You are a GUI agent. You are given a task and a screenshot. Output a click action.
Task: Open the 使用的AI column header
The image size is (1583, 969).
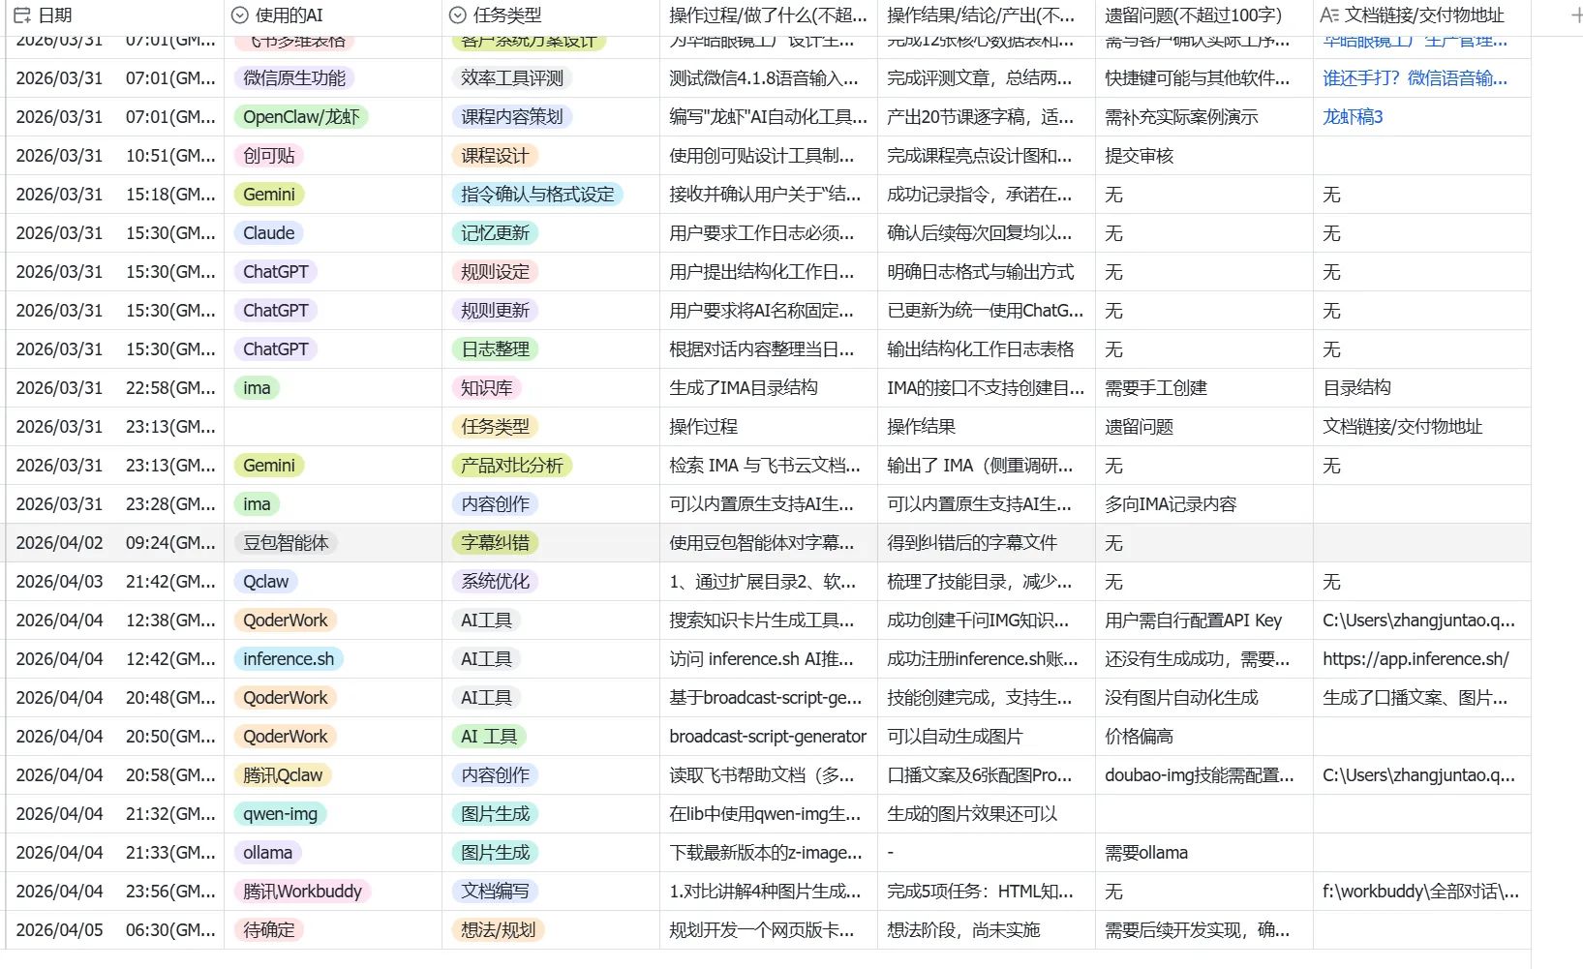(x=333, y=15)
